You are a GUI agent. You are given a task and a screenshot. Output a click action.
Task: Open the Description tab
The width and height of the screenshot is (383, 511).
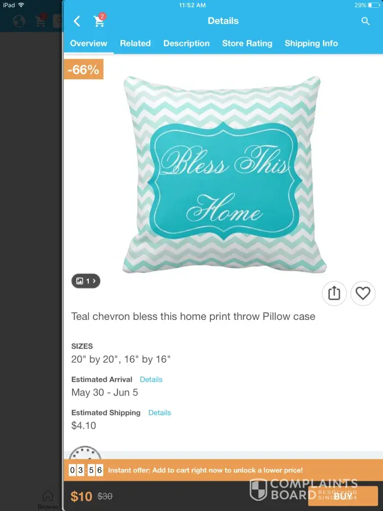click(x=186, y=43)
